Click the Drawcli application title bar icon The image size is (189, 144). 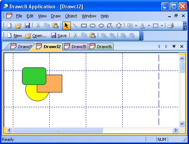click(5, 6)
